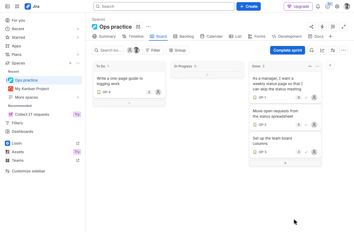This screenshot has height=232, width=354.
Task: Open the settings gear icon
Action: pos(337,6)
